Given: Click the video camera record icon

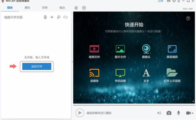Looking at the screenshot, I should (188, 113).
